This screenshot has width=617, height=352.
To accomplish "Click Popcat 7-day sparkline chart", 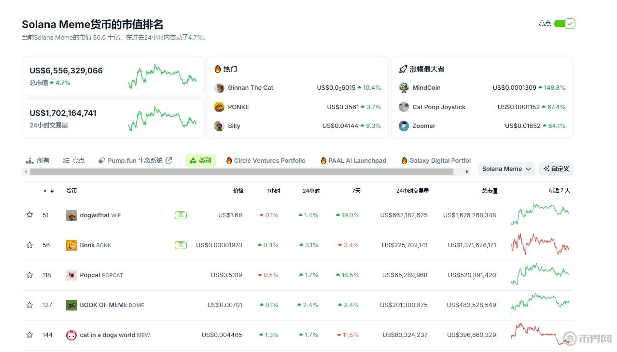I will point(540,274).
